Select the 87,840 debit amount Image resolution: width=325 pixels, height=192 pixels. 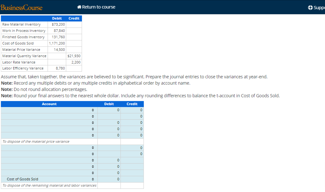coord(59,31)
